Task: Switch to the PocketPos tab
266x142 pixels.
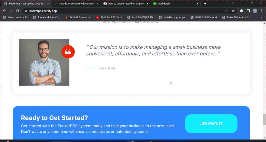Action: 26,3
